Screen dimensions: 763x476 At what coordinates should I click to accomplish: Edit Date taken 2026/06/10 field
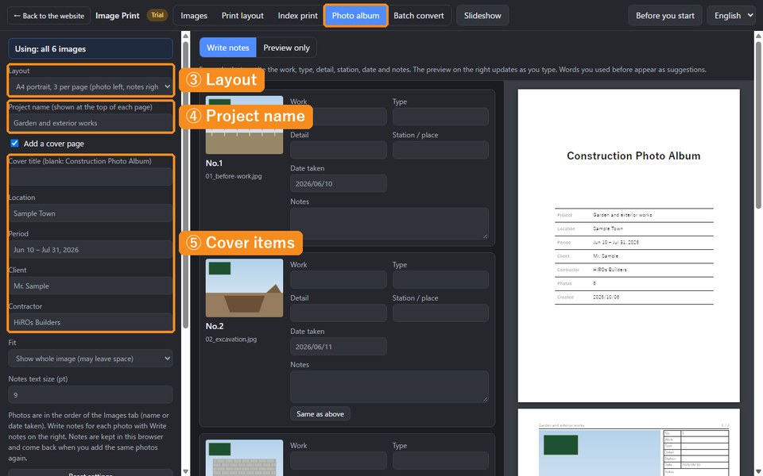(339, 183)
